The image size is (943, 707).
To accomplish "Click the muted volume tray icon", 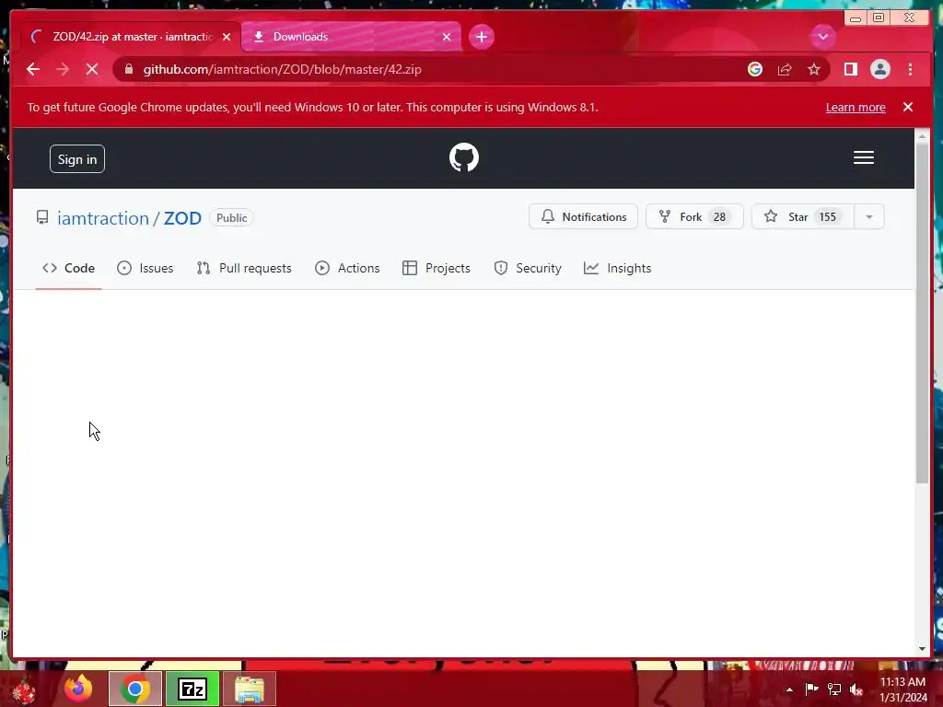I will (856, 689).
